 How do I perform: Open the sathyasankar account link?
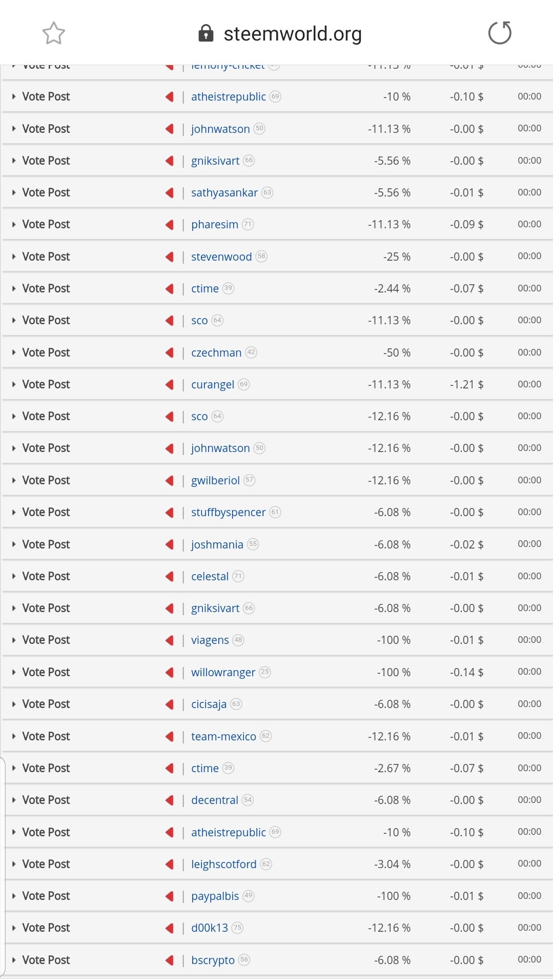tap(224, 192)
